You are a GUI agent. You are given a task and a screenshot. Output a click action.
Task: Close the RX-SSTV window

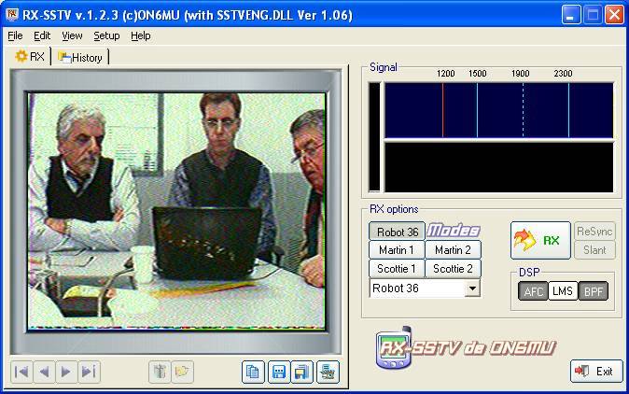click(x=614, y=15)
